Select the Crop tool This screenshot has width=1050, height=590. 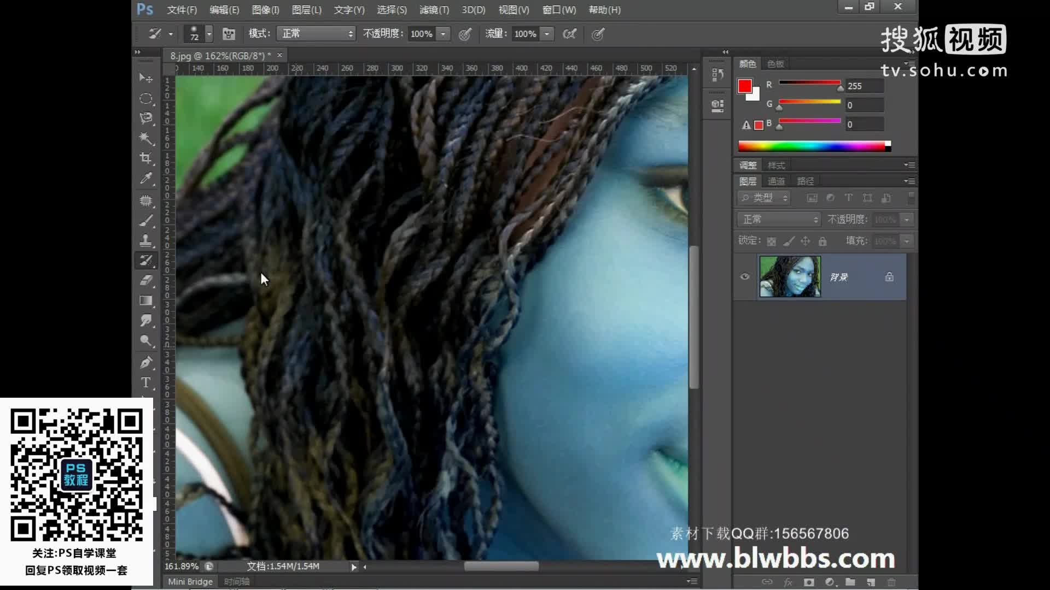coord(146,158)
